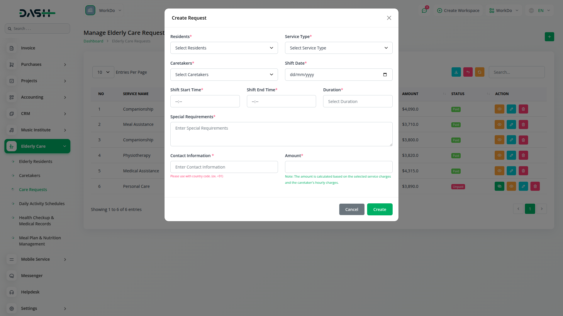Click the payment icon on unpaid Personal Care row
Screen dimensions: 563x316
pyautogui.click(x=499, y=186)
